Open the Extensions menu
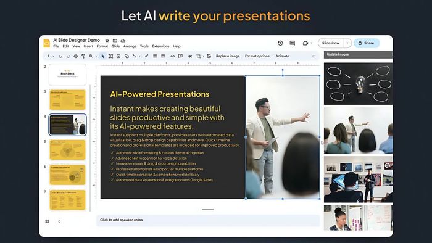 point(160,46)
